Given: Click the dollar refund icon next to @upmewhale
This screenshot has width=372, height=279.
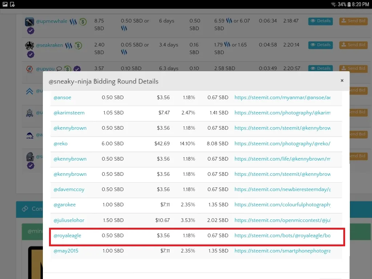Looking at the screenshot, I should 83,22.
